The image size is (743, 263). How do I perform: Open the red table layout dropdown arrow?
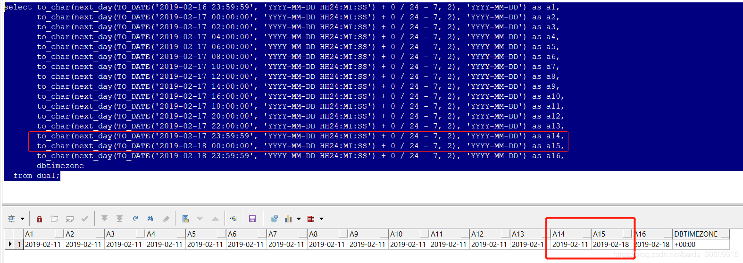pyautogui.click(x=322, y=219)
